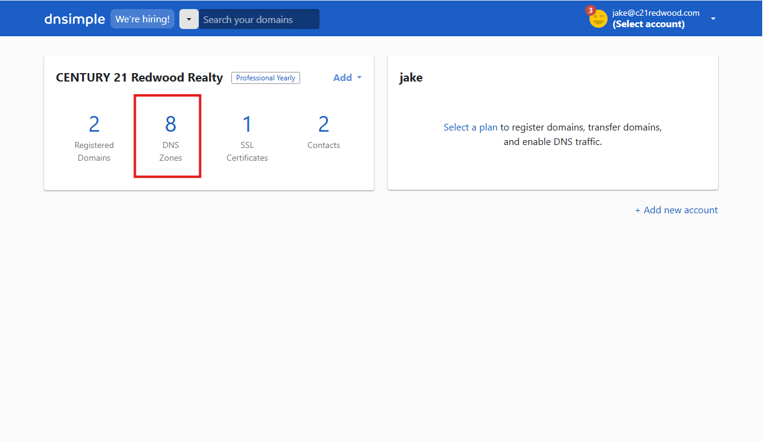Click the Select a plan link
Screen dimensions: 764x441
470,127
